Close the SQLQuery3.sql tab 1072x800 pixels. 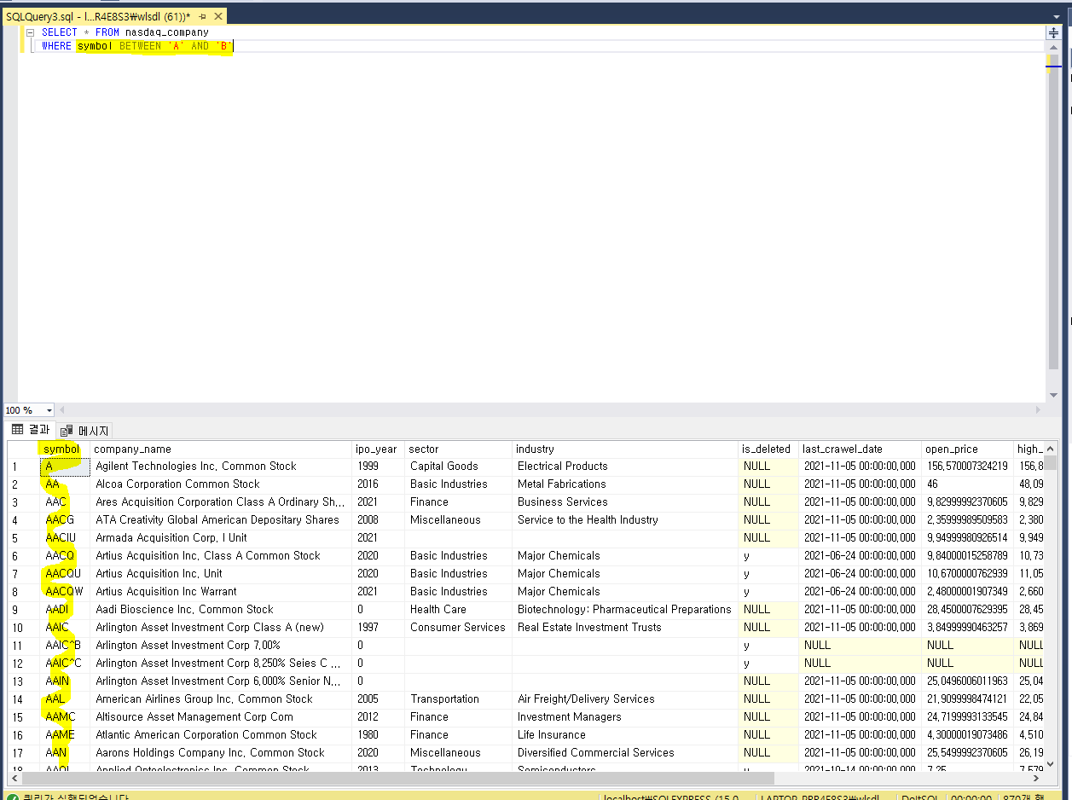click(218, 16)
